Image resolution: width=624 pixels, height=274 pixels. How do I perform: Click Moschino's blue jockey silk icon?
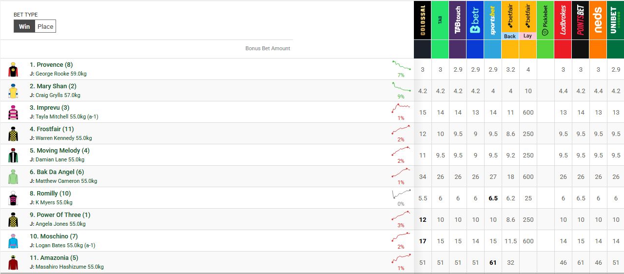13,241
